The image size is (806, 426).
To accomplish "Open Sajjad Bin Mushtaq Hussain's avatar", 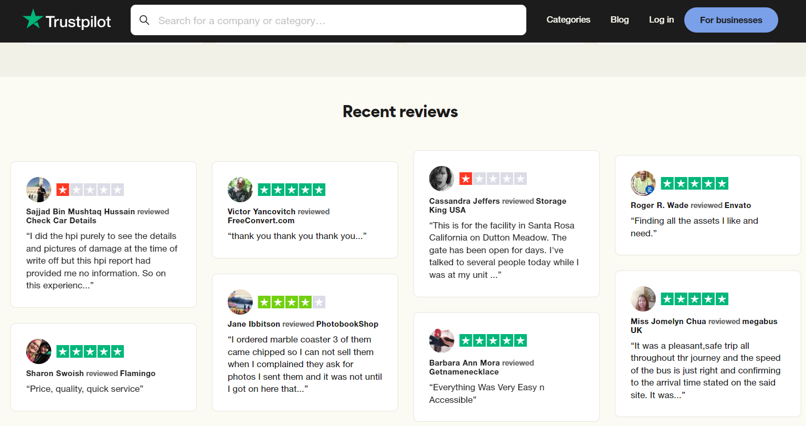I will pyautogui.click(x=39, y=190).
